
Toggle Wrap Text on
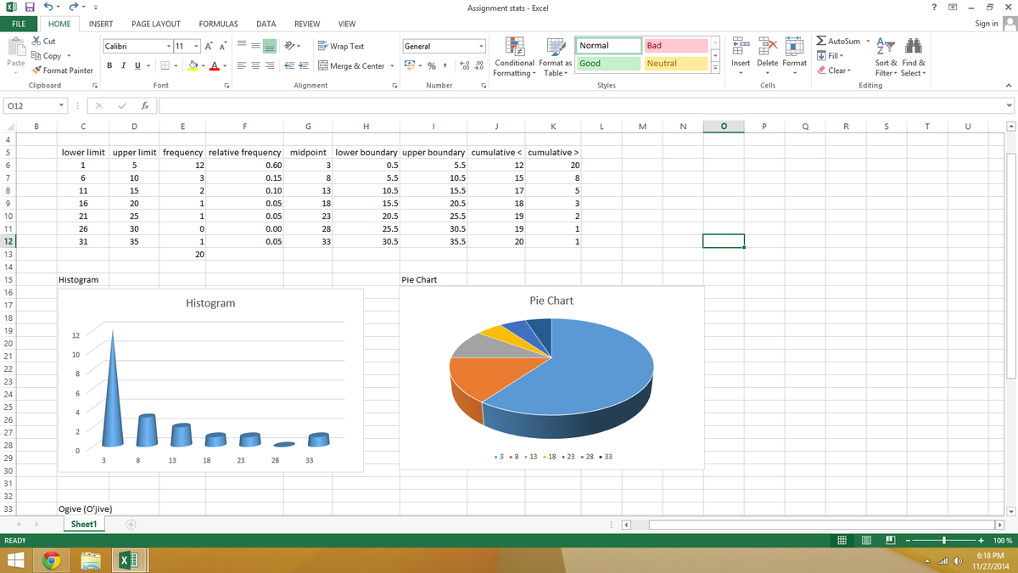point(340,46)
